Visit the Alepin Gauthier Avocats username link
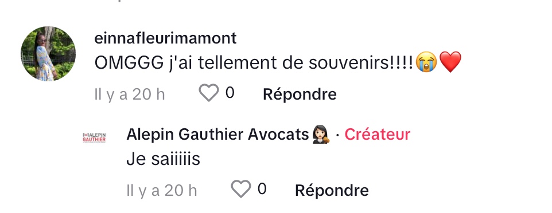Screen dimensions: 552x213 pyautogui.click(x=217, y=134)
